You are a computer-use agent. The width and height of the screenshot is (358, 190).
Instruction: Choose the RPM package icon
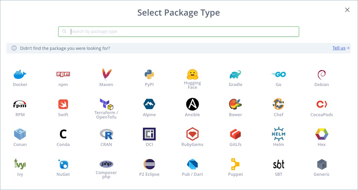point(20,104)
